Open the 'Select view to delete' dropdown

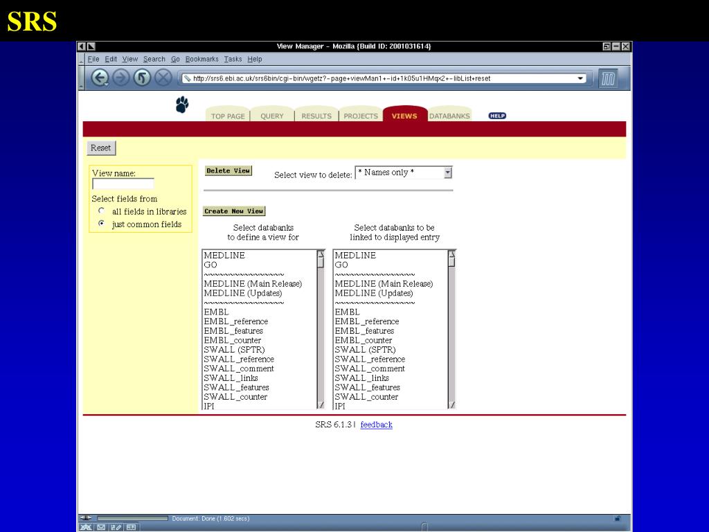(x=404, y=172)
